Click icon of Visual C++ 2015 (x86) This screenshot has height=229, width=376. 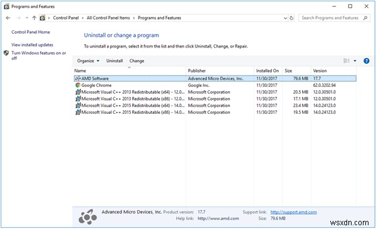(x=78, y=112)
